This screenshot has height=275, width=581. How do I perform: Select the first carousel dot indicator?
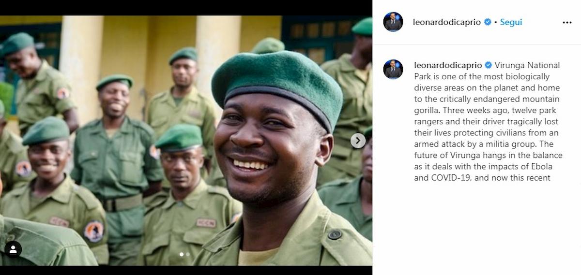182,254
